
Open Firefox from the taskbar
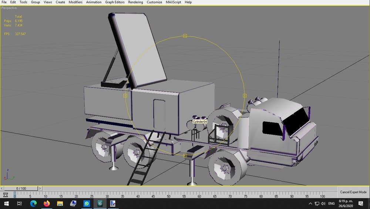coord(47,203)
